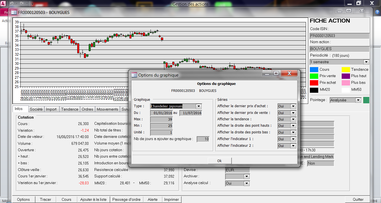Open the 'Analyse calcul' Oui dropdown
This screenshot has height=203, width=381.
247,184
